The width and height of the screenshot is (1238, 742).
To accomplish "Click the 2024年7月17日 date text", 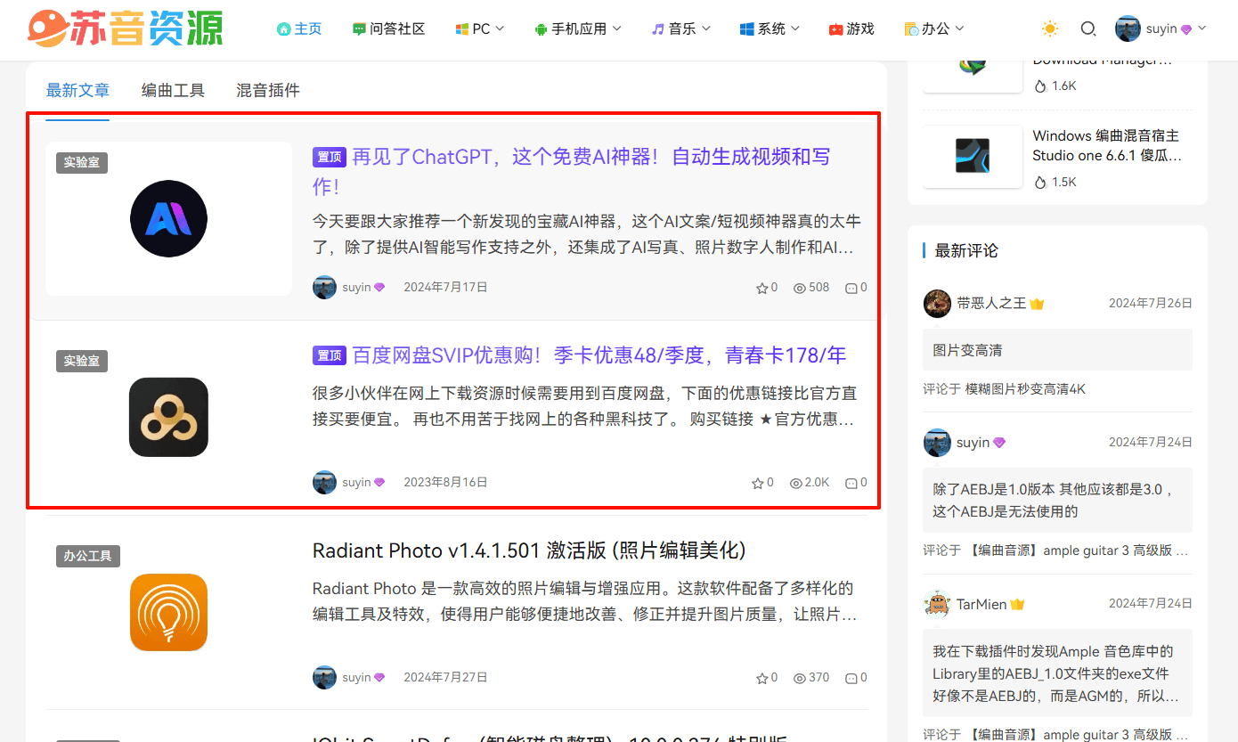I will pos(445,288).
